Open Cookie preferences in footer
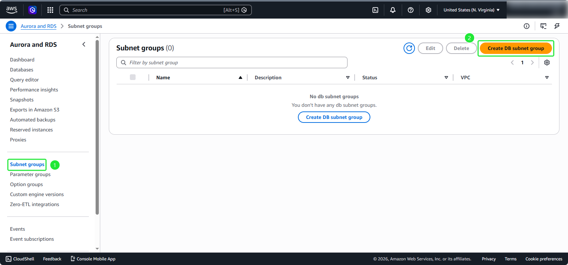Viewport: 568px width, 265px height. click(x=544, y=259)
